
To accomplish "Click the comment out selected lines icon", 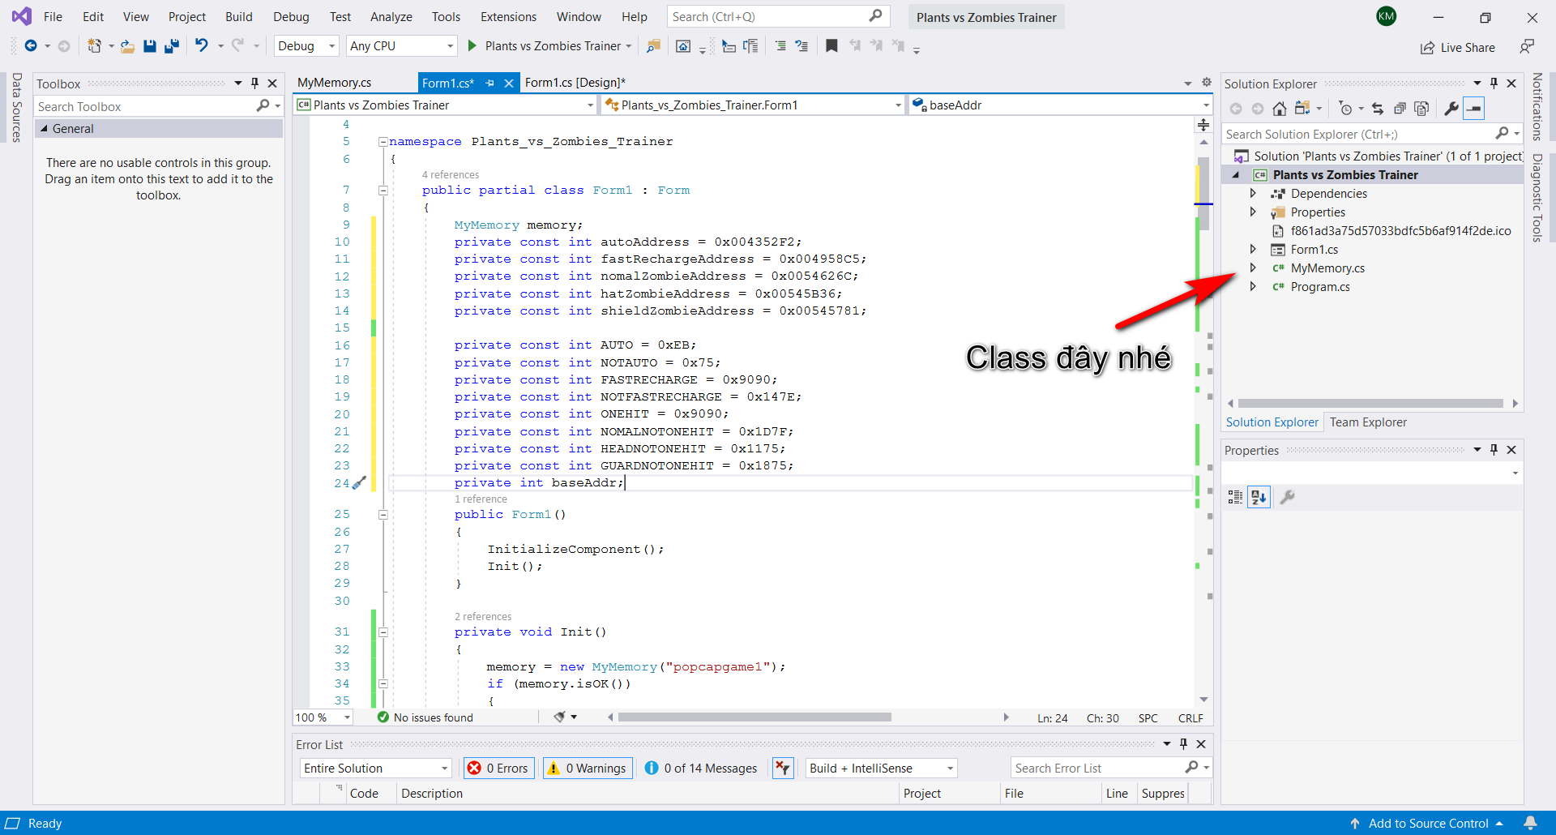I will click(780, 46).
